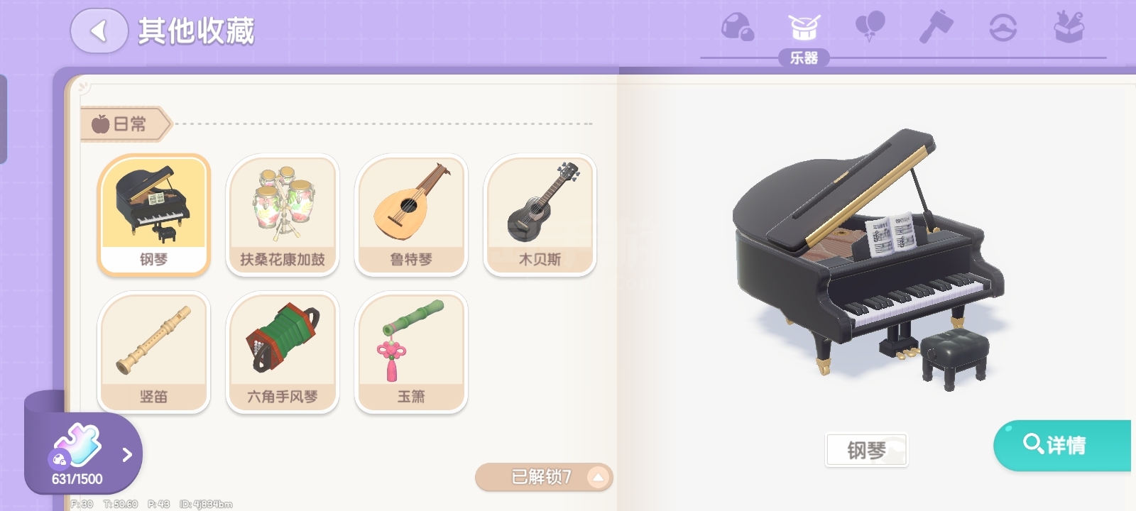
Task: Select the 钢琴 piano item card
Action: (x=154, y=215)
